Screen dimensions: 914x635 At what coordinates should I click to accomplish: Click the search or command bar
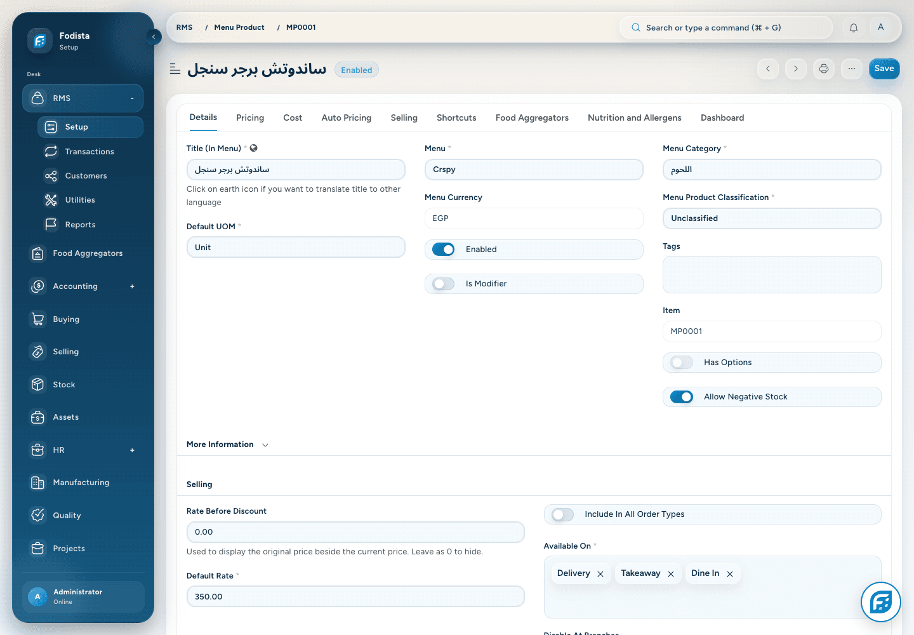tap(726, 27)
